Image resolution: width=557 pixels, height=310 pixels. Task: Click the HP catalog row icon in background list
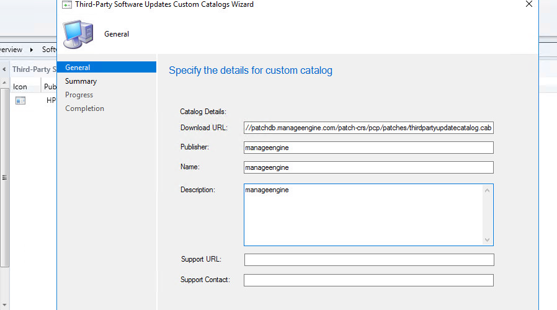point(20,100)
